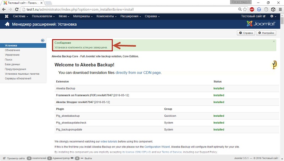Select Серверы обновлений in the sidebar

click(18, 79)
